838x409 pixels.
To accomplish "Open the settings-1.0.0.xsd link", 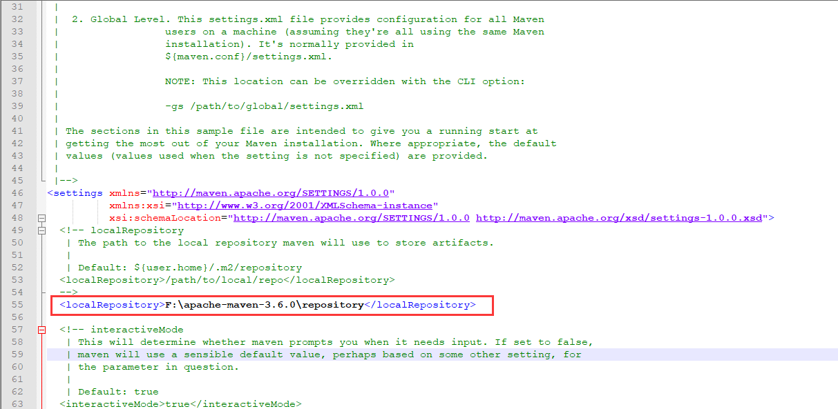I will 619,218.
